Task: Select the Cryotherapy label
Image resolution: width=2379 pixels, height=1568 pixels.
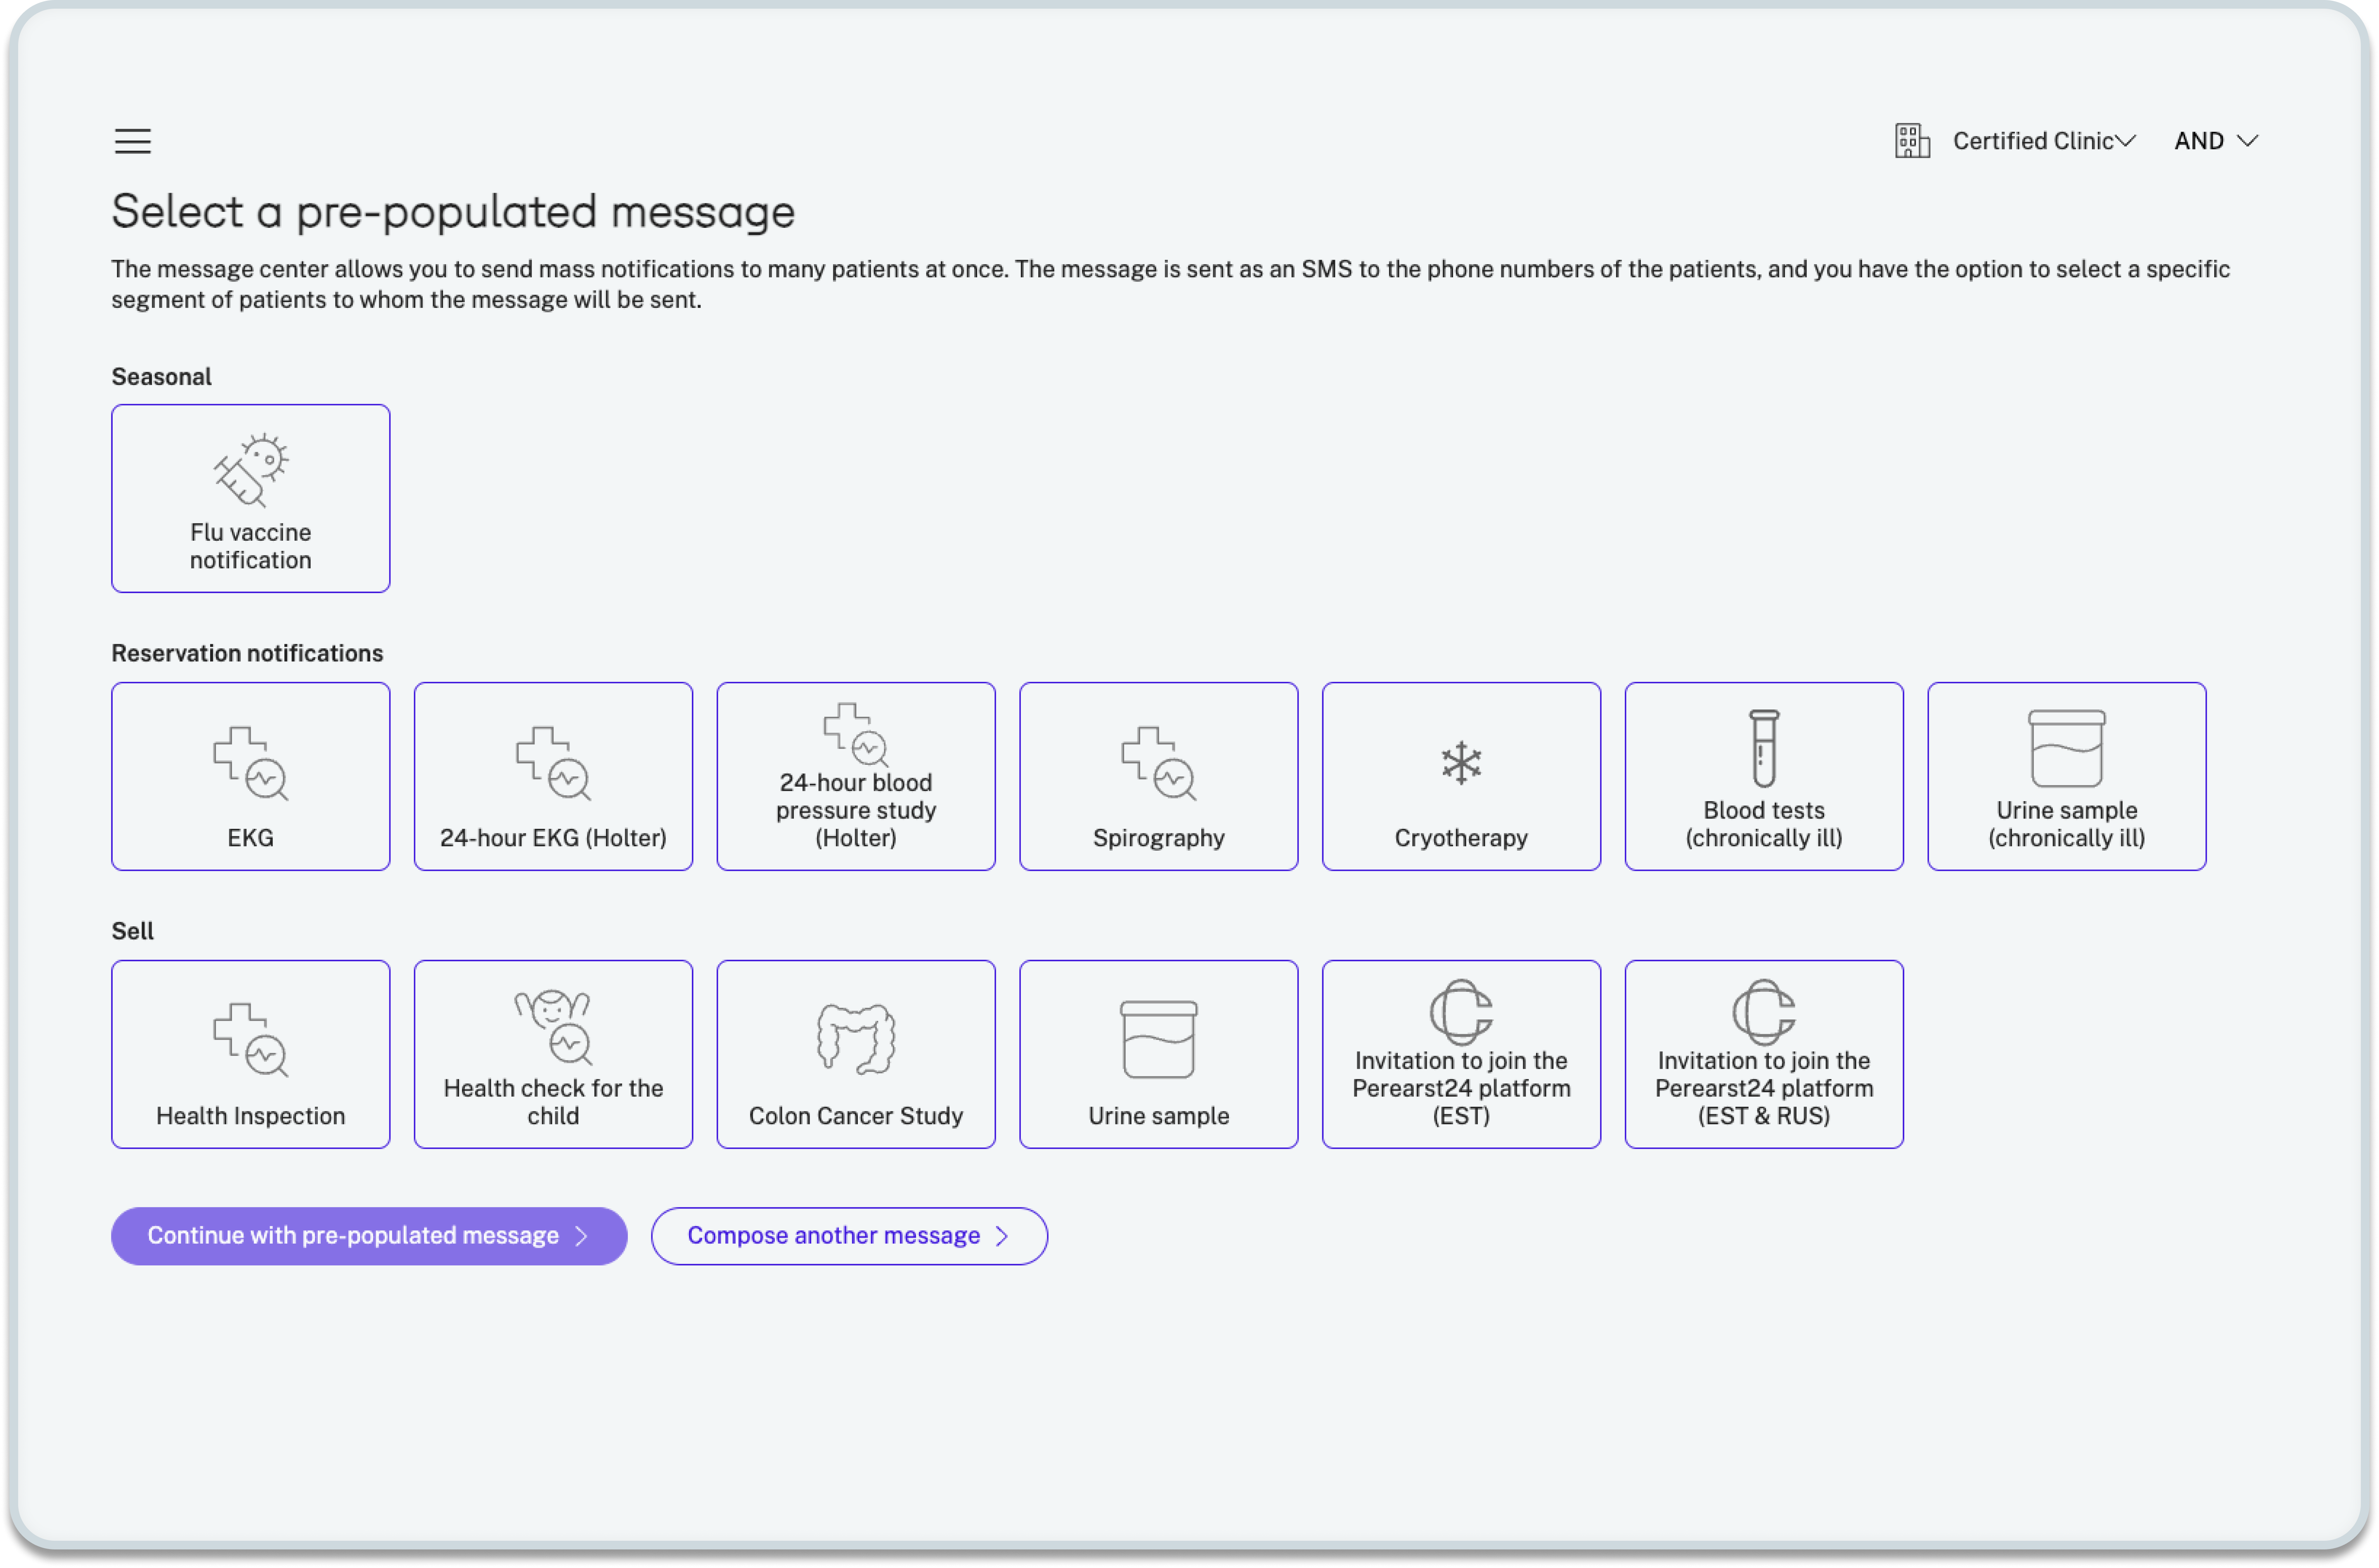Action: pyautogui.click(x=1461, y=838)
